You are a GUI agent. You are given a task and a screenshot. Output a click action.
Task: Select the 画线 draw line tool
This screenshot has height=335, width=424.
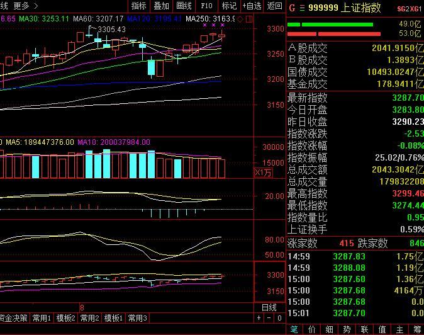184,6
